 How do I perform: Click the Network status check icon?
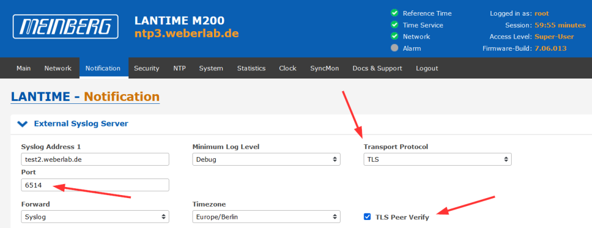[x=394, y=36]
